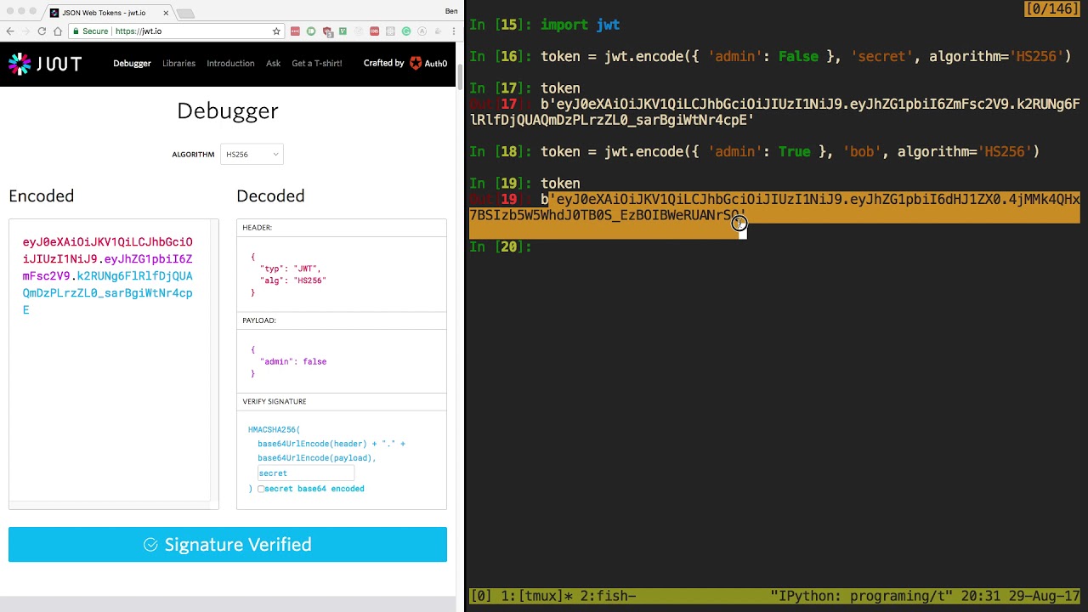
Task: Click the Out[17] token output
Action: point(774,112)
